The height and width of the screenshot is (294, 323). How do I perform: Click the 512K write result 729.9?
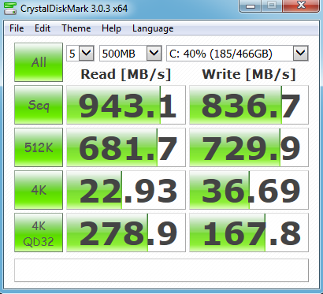(249, 147)
